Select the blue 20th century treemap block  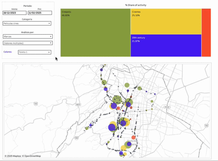(166, 45)
